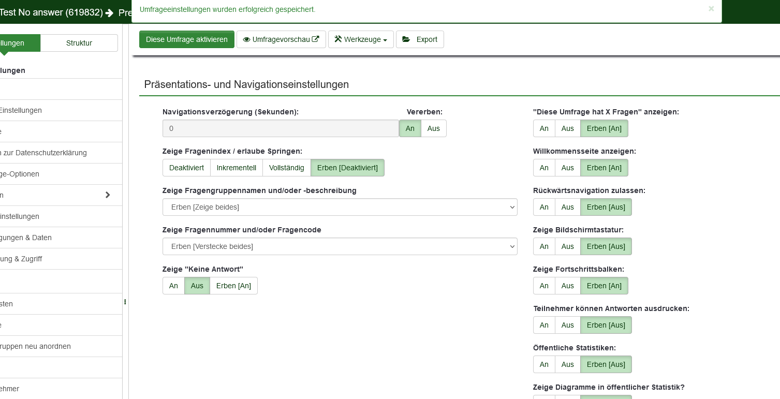Open Datenschutzerklärung sidebar menu item
The image size is (780, 399).
43,153
